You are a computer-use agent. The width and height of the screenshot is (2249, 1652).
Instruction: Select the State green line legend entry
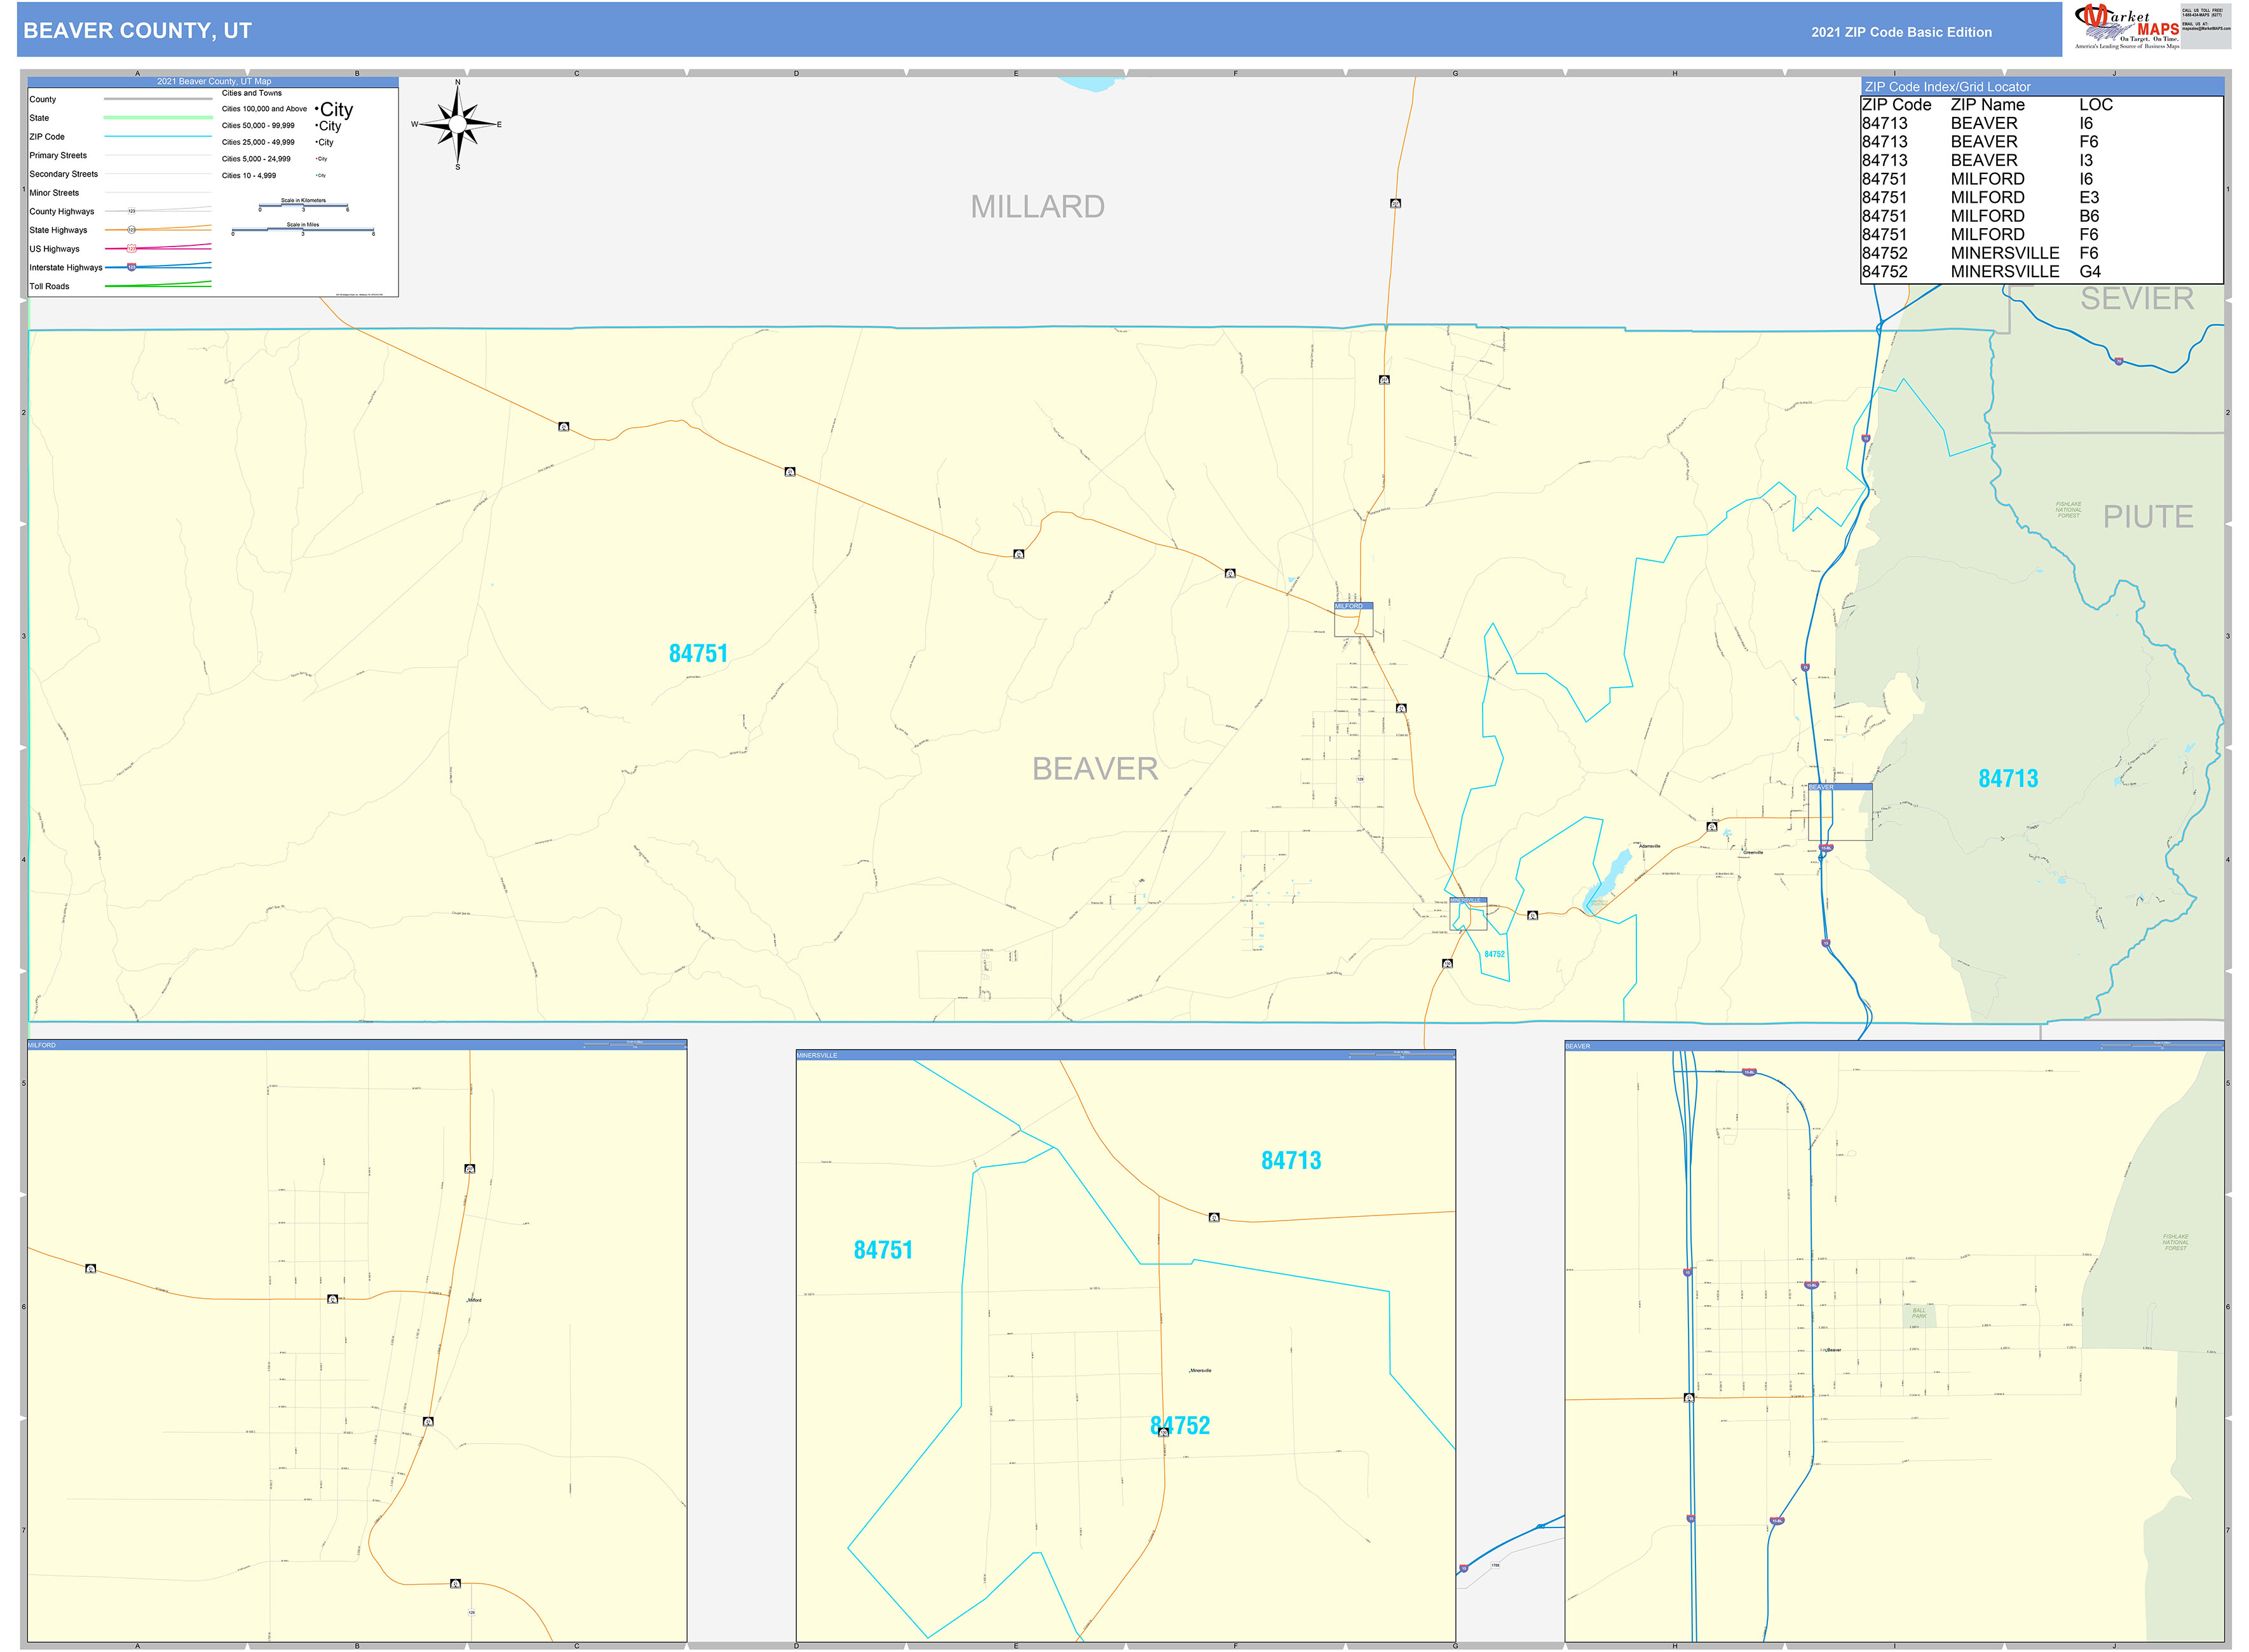(x=159, y=117)
